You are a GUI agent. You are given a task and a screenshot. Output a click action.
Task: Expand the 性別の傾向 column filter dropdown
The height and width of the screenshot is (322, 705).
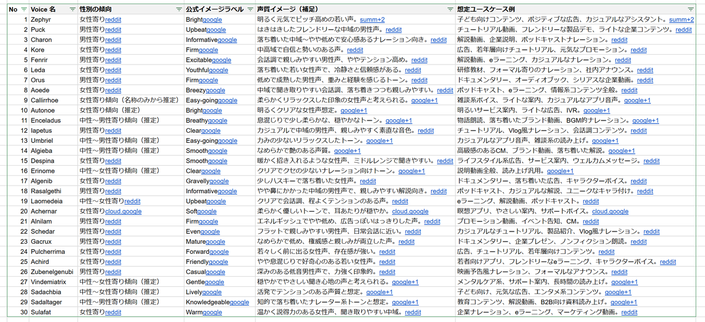(179, 9)
